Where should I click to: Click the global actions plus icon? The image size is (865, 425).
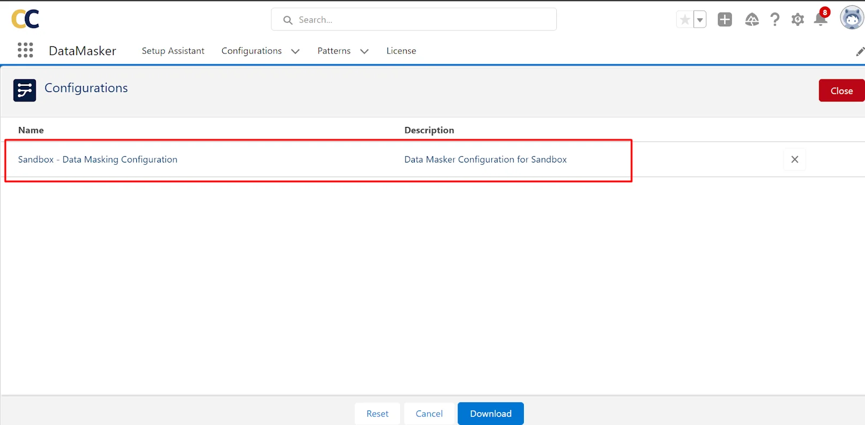click(724, 19)
